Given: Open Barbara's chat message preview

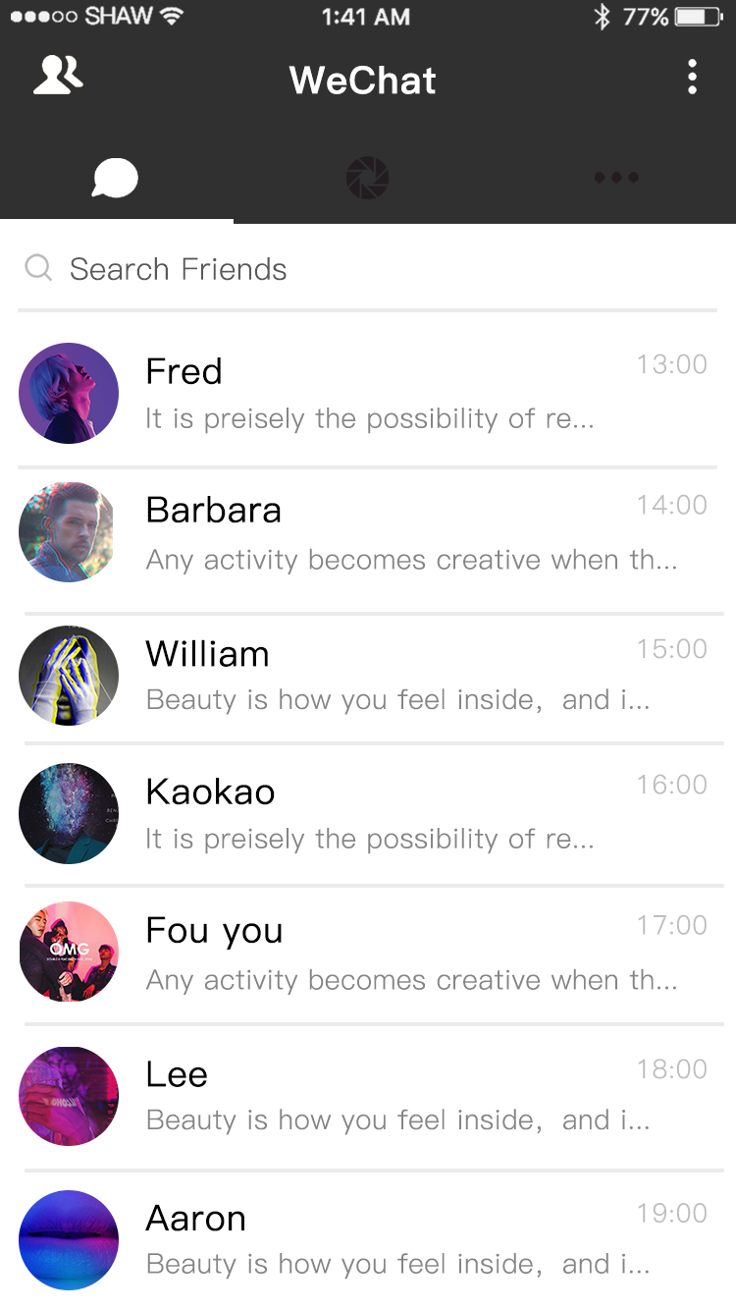Looking at the screenshot, I should click(x=411, y=560).
